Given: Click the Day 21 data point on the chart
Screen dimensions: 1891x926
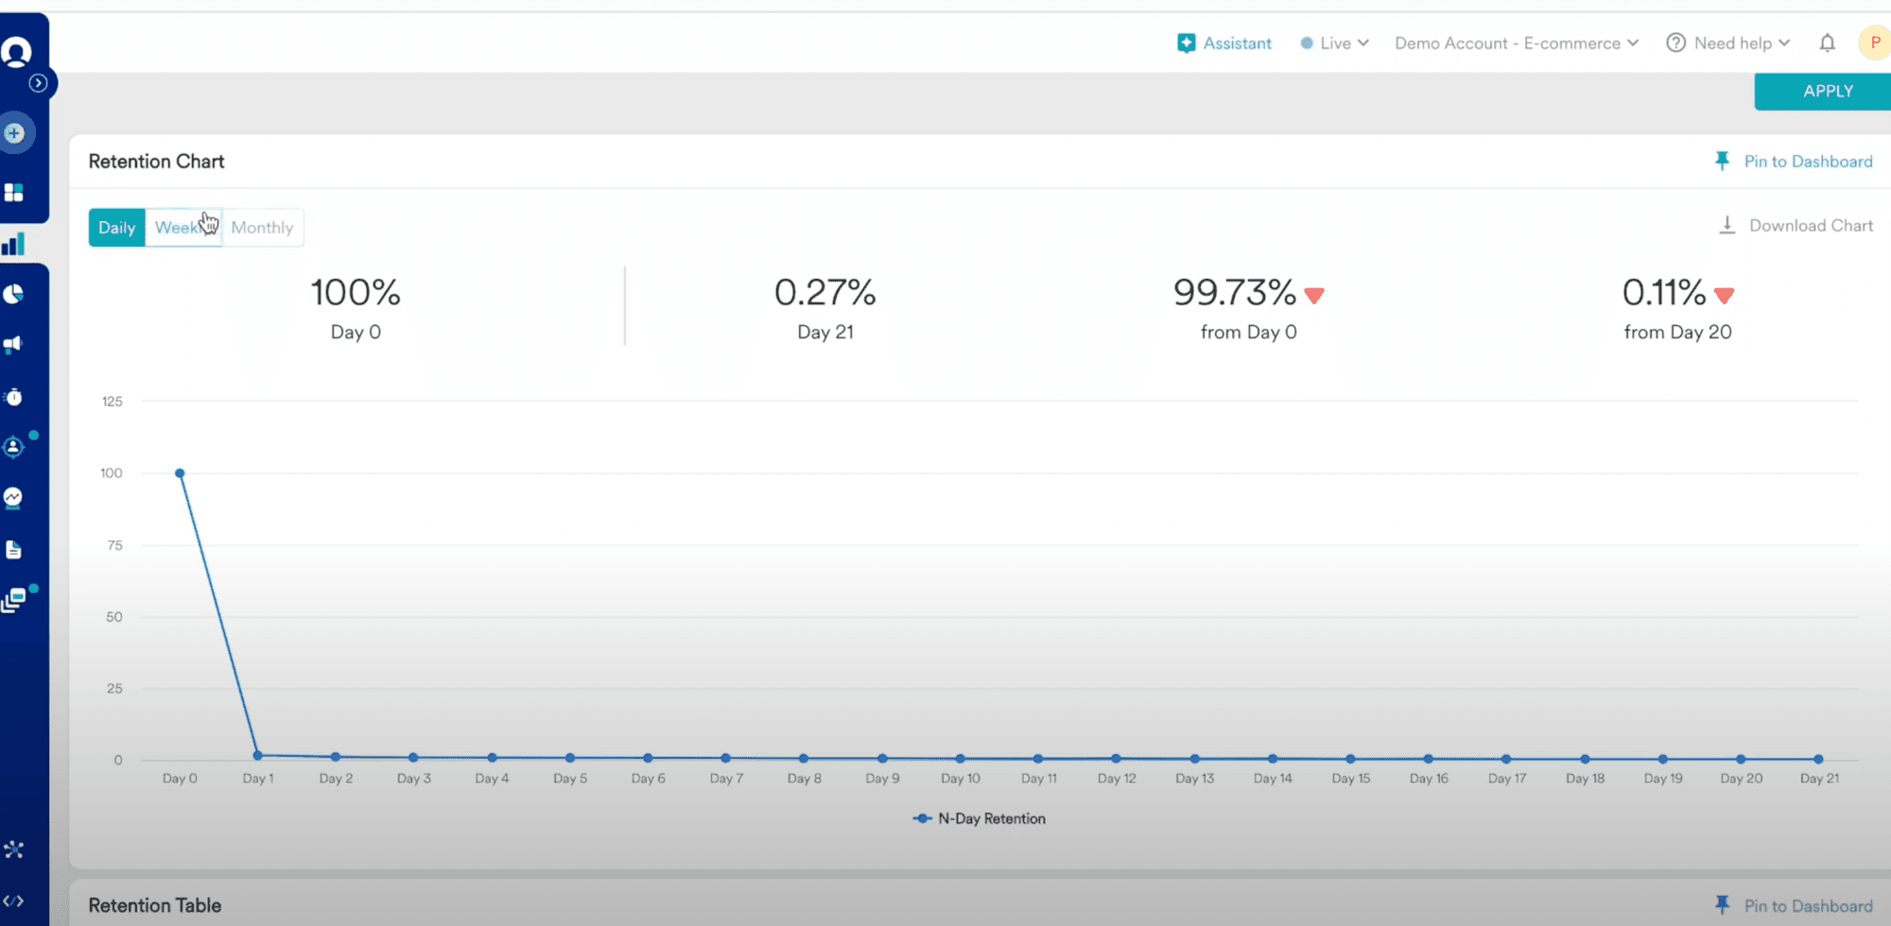Looking at the screenshot, I should (x=1818, y=759).
